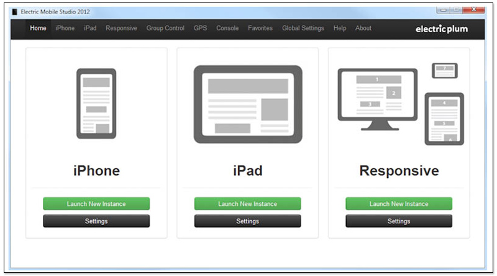Go to the GPS menu
This screenshot has width=497, height=276.
pos(200,28)
